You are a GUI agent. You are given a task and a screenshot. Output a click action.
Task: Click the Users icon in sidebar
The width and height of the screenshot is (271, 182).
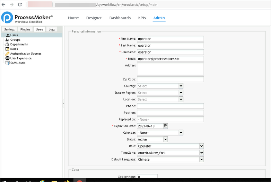[7, 35]
